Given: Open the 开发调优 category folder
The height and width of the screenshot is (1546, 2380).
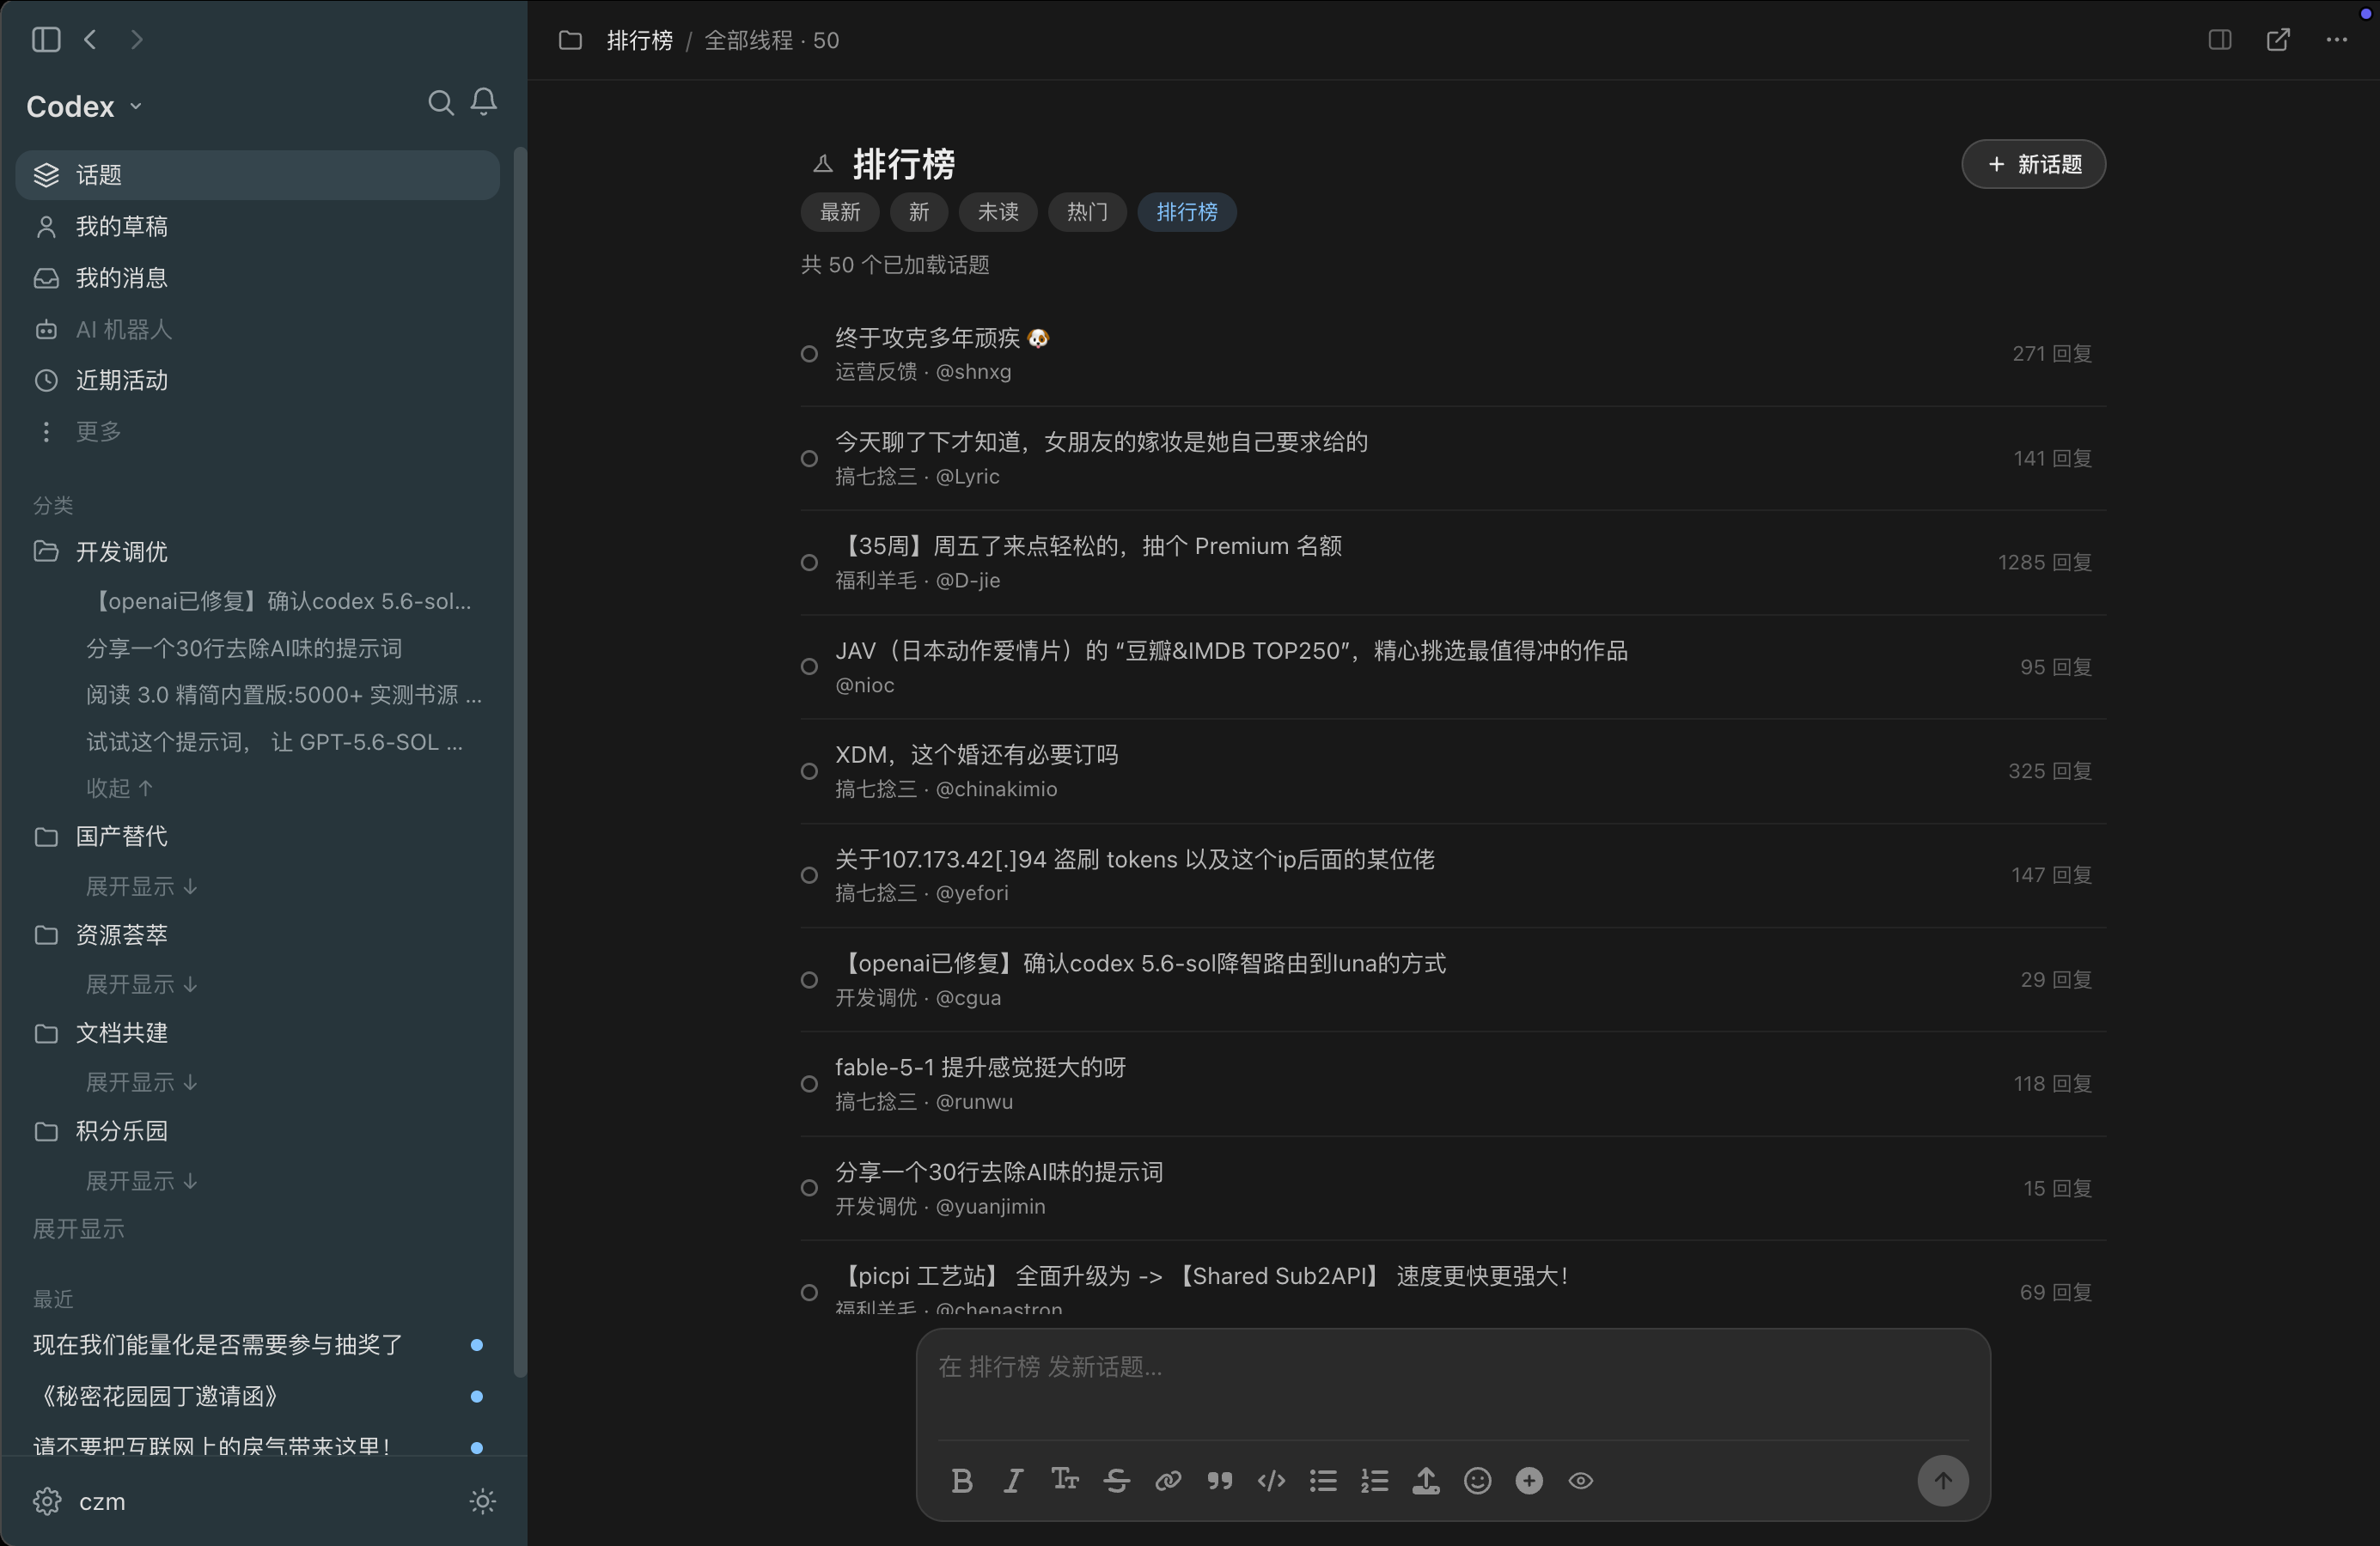Looking at the screenshot, I should [258, 551].
